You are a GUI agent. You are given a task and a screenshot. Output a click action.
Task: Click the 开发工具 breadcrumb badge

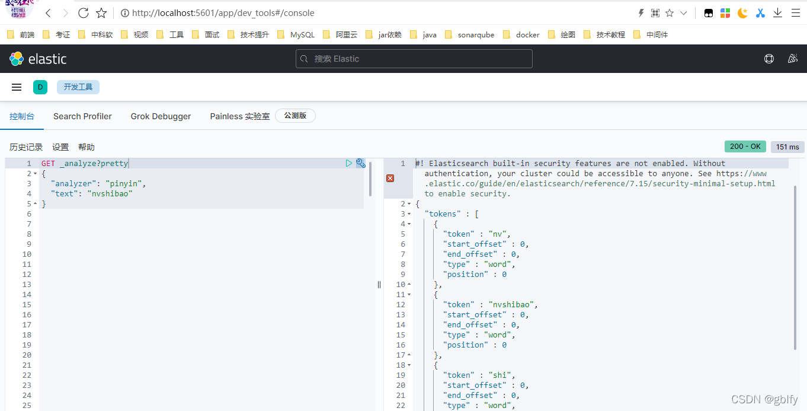(78, 87)
